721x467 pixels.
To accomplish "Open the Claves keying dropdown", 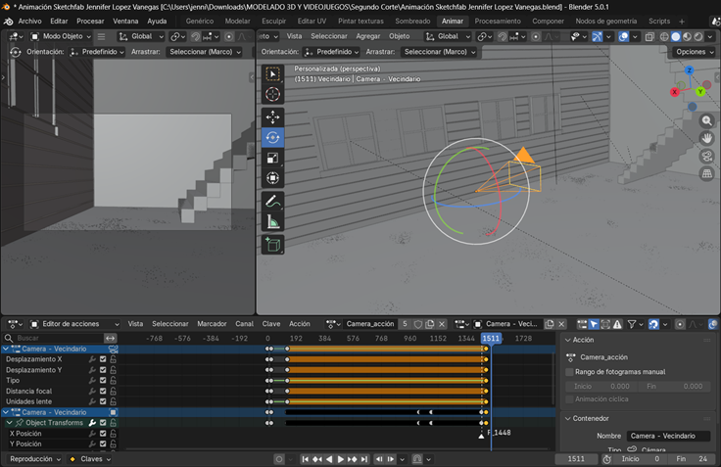I will point(90,459).
